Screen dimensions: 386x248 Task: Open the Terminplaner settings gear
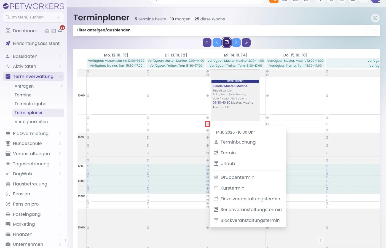(x=375, y=18)
